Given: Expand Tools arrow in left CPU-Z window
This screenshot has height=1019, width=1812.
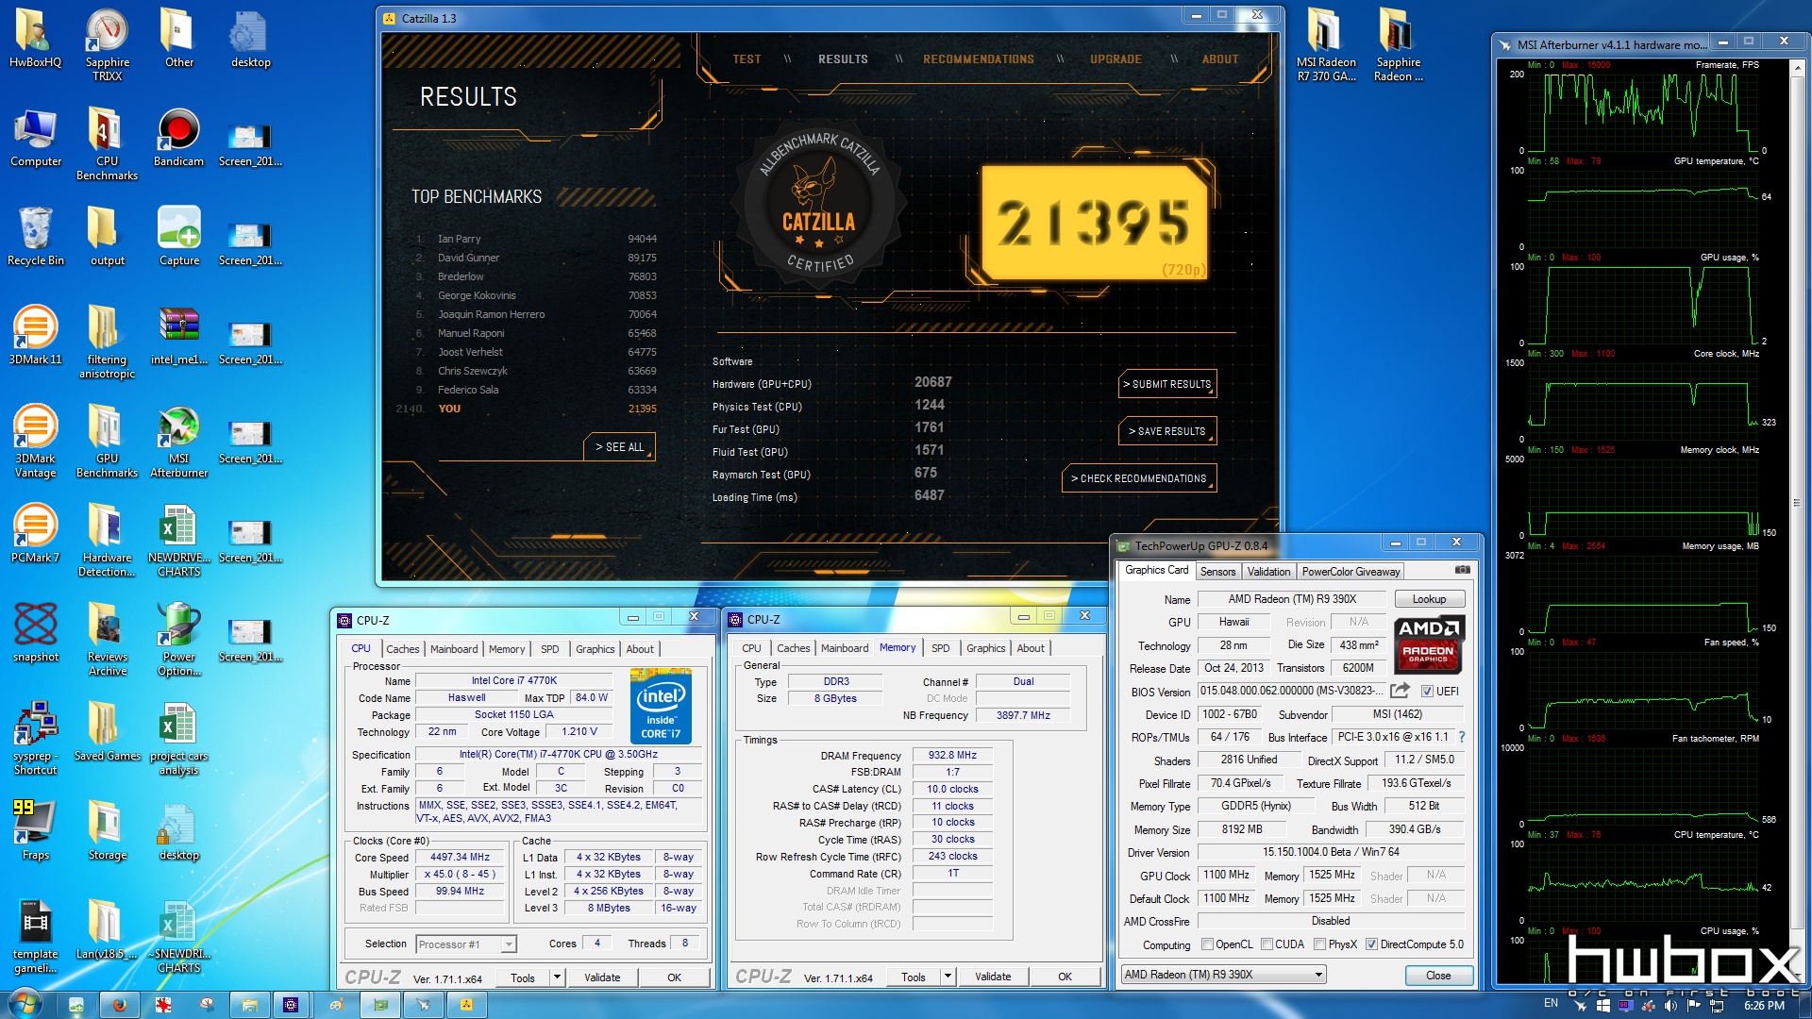Looking at the screenshot, I should [557, 977].
